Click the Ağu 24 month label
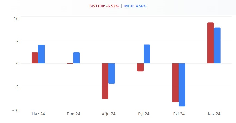The width and height of the screenshot is (236, 123). [108, 114]
